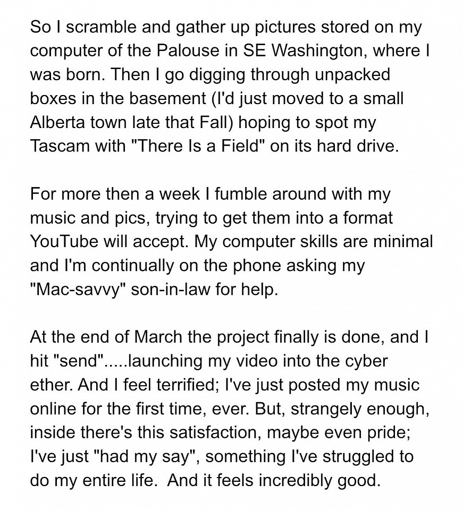Click the word "basement" in the text
The height and width of the screenshot is (510, 463).
[166, 98]
